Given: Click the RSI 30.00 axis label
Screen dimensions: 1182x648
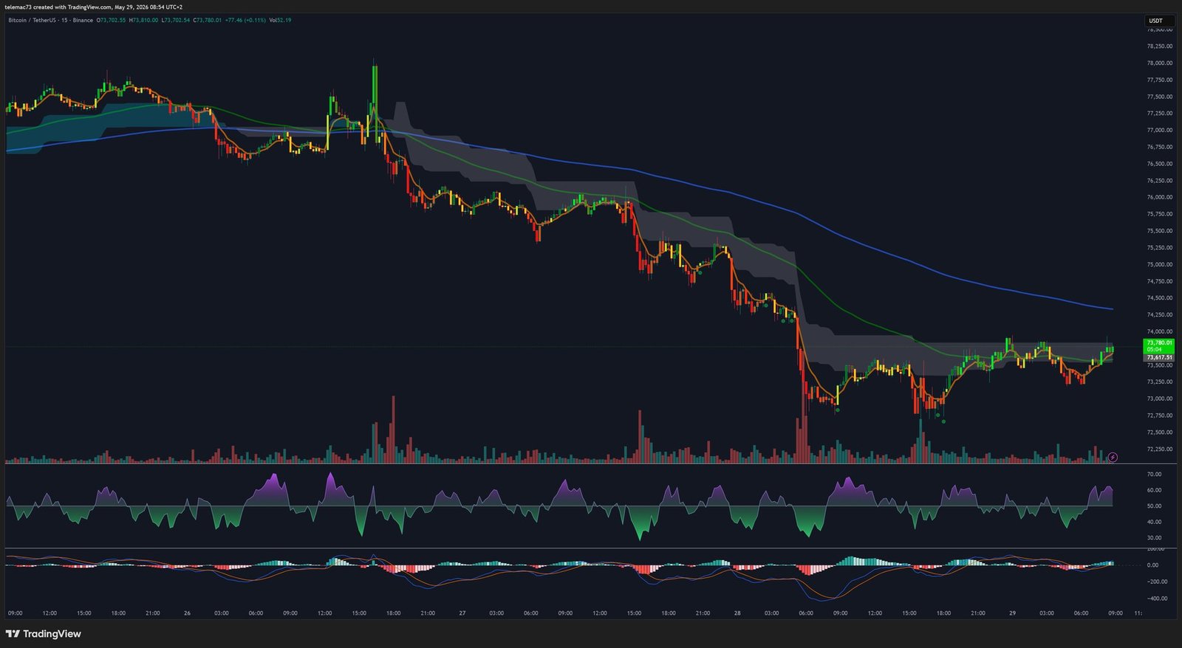Looking at the screenshot, I should pos(1154,537).
